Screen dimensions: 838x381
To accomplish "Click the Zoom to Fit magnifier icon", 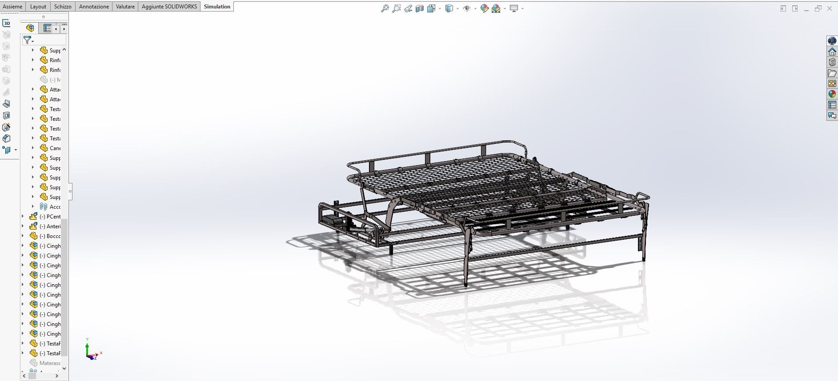I will 385,8.
